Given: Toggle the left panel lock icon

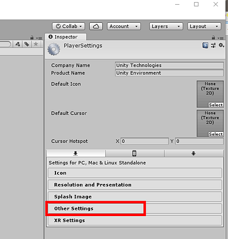Looking at the screenshot, I should pos(32,37).
